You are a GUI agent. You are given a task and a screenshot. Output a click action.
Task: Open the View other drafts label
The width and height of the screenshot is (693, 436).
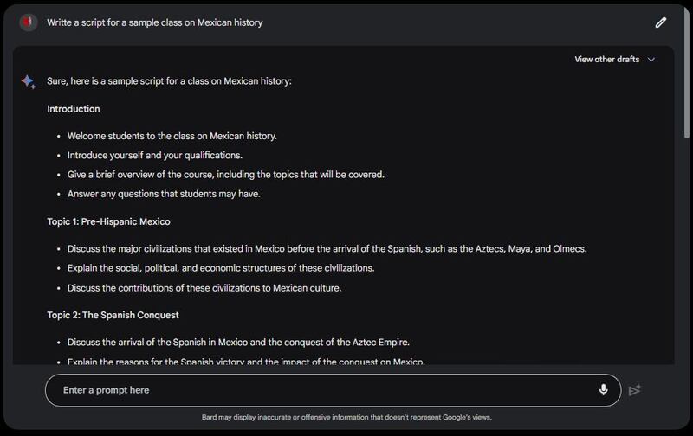(606, 60)
